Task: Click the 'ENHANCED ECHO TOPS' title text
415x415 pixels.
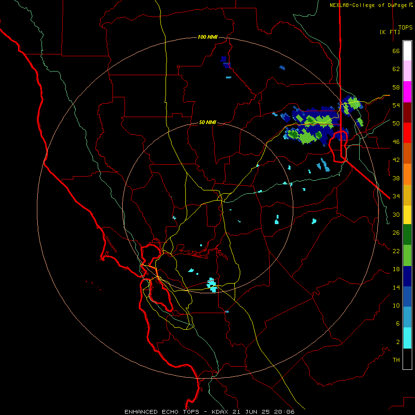Action: pyautogui.click(x=162, y=412)
